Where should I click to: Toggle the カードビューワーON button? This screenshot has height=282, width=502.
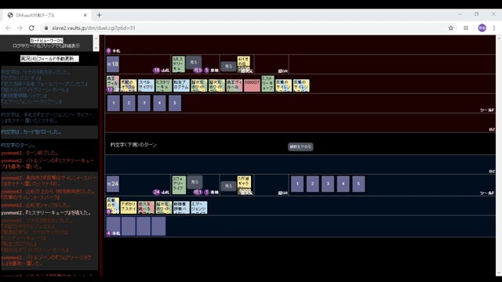[46, 41]
